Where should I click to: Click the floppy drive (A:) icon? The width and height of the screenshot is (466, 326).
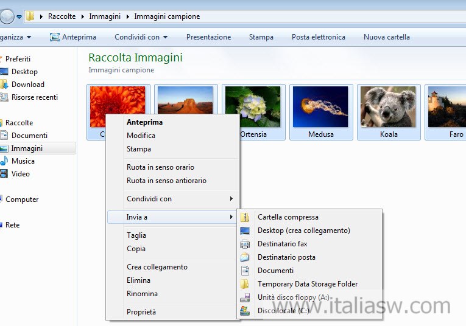pos(245,297)
